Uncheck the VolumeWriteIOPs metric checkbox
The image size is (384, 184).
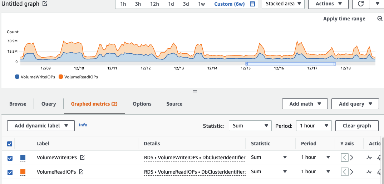pyautogui.click(x=10, y=158)
